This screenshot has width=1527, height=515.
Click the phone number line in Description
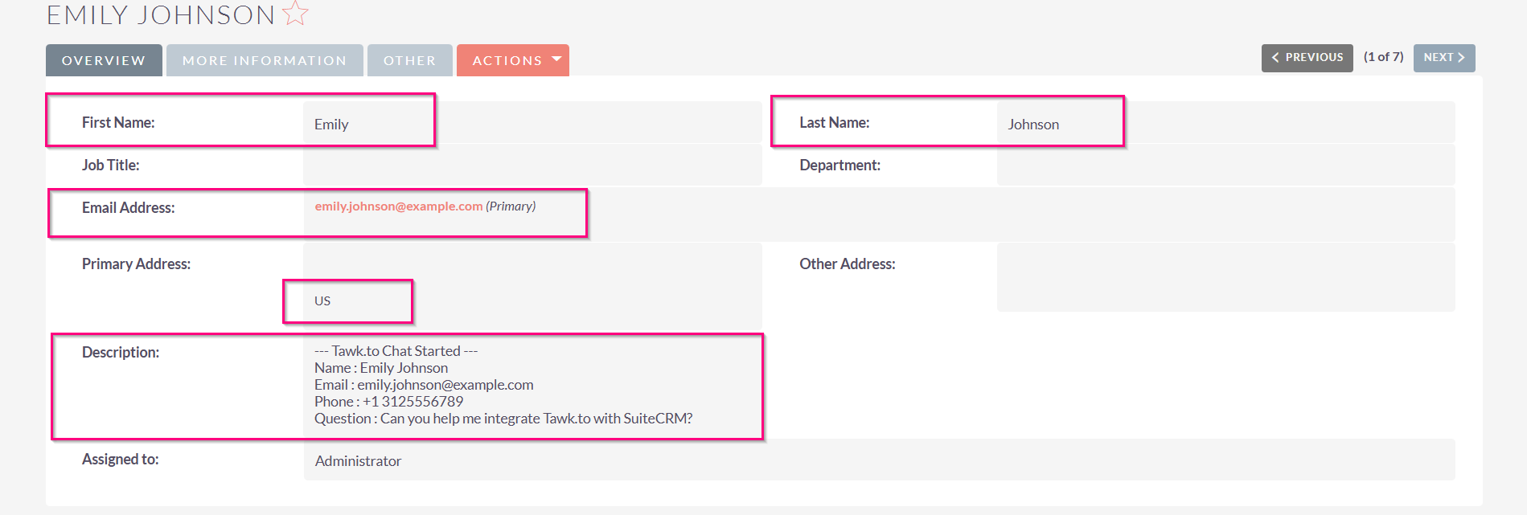click(x=388, y=402)
